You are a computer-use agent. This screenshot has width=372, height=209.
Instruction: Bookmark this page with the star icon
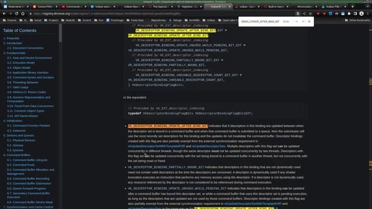click(x=310, y=14)
